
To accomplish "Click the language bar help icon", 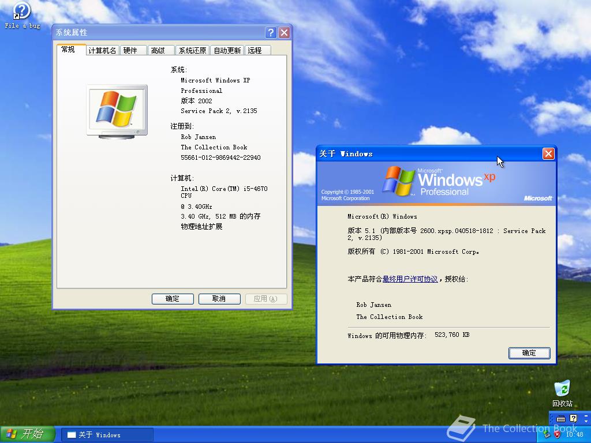I will (x=573, y=418).
